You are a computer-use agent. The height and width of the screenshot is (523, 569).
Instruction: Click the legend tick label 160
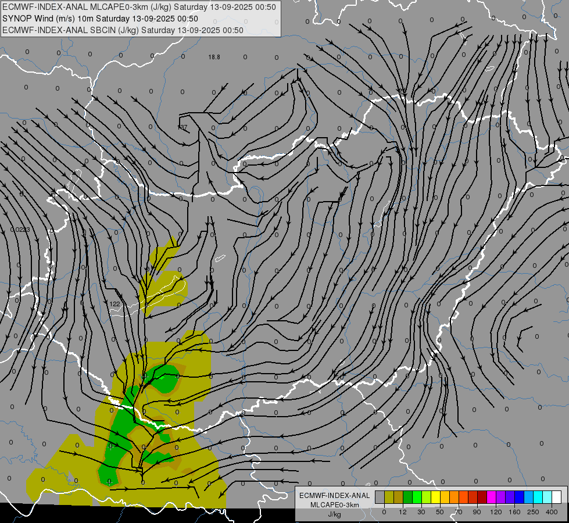[x=514, y=512]
